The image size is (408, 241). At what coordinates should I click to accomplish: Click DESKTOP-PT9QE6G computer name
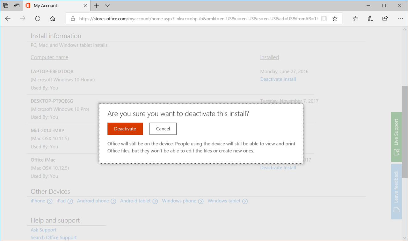[x=52, y=101]
